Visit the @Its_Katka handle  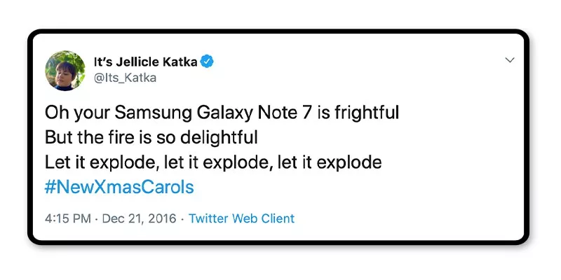(x=125, y=78)
